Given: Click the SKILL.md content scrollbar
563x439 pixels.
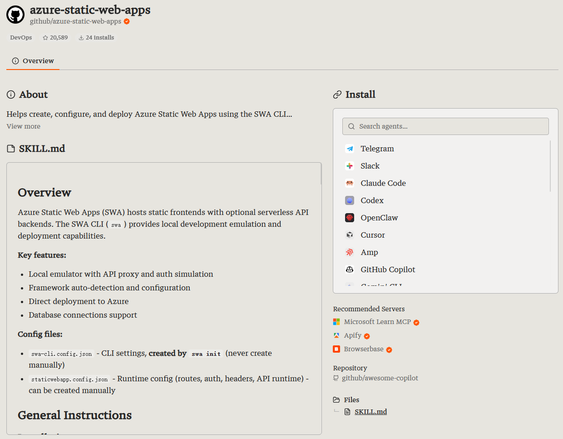Looking at the screenshot, I should click(x=321, y=174).
